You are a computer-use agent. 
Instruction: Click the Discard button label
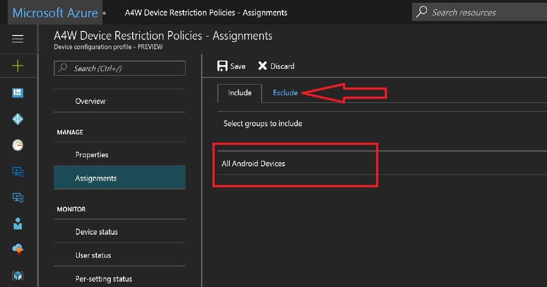coord(283,66)
